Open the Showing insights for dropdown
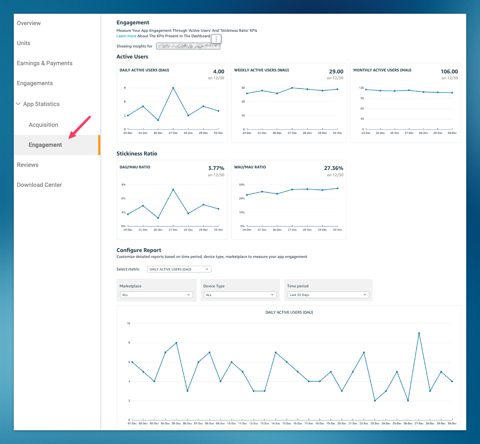 188,46
